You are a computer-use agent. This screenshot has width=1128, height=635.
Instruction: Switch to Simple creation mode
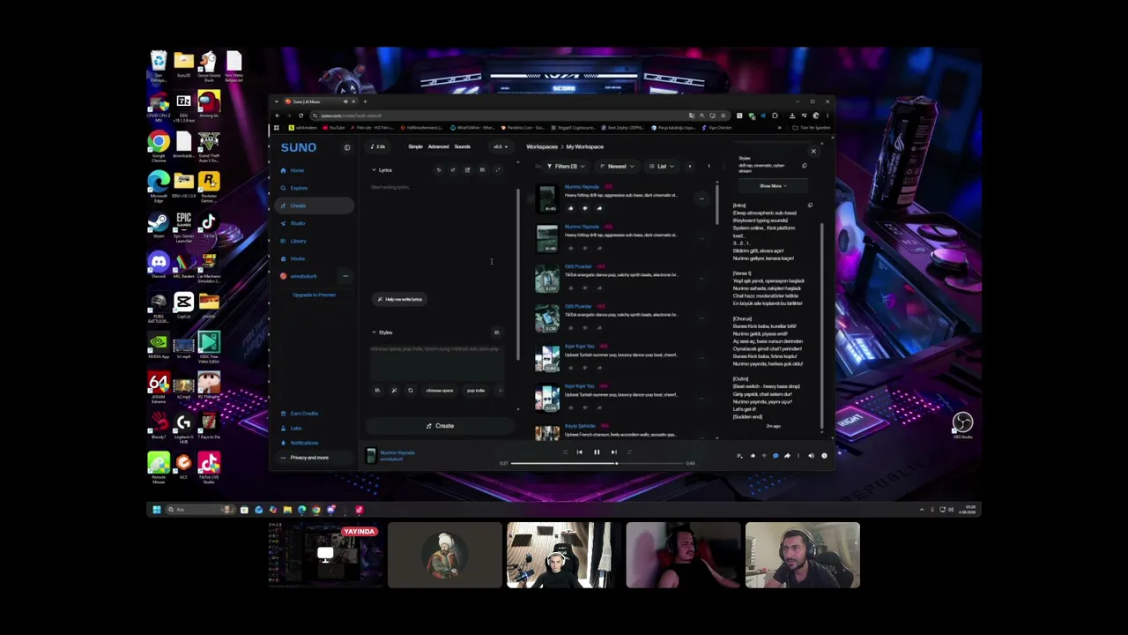click(x=415, y=146)
